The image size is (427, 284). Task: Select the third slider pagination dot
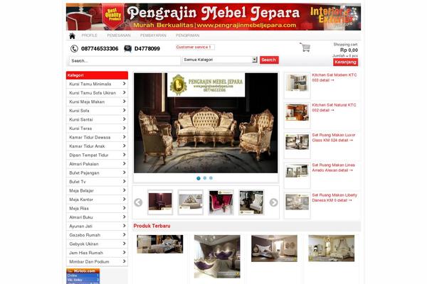point(211,178)
